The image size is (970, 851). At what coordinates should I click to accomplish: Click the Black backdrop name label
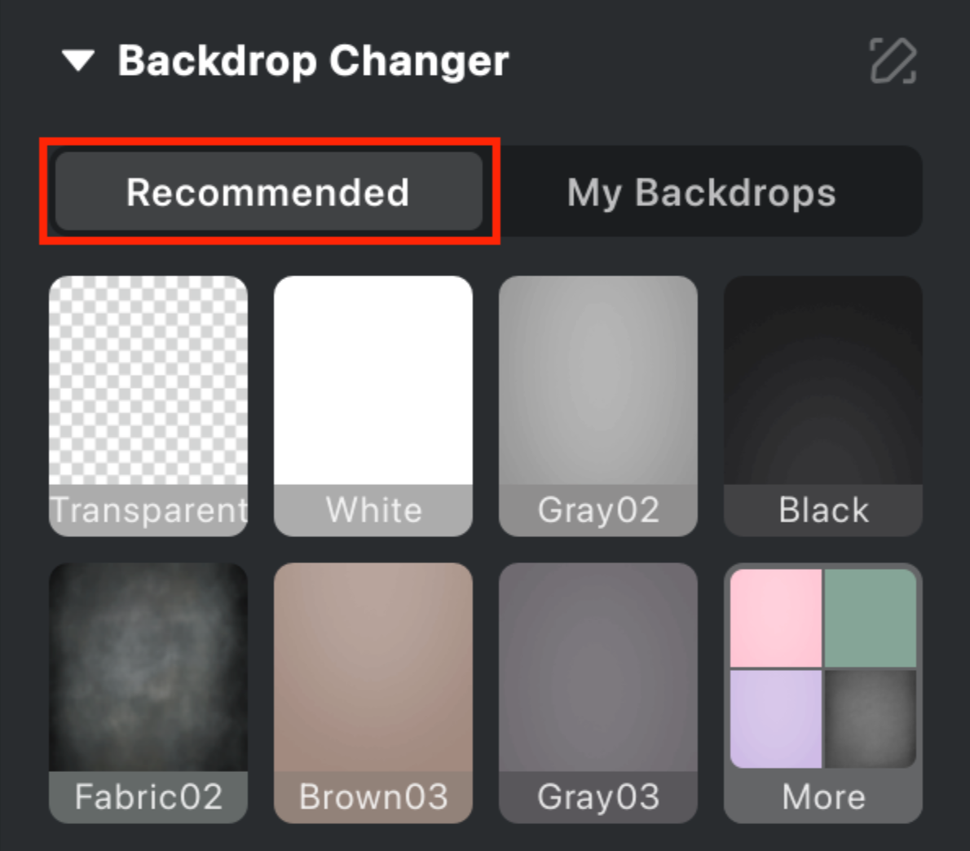[822, 510]
